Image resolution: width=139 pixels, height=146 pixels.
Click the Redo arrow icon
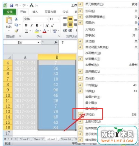coord(24,5)
